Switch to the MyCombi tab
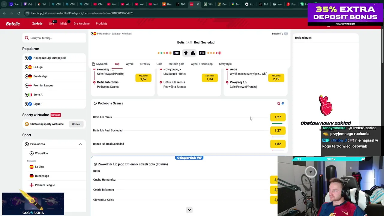Viewport: 384px width, 216px height. click(x=100, y=64)
